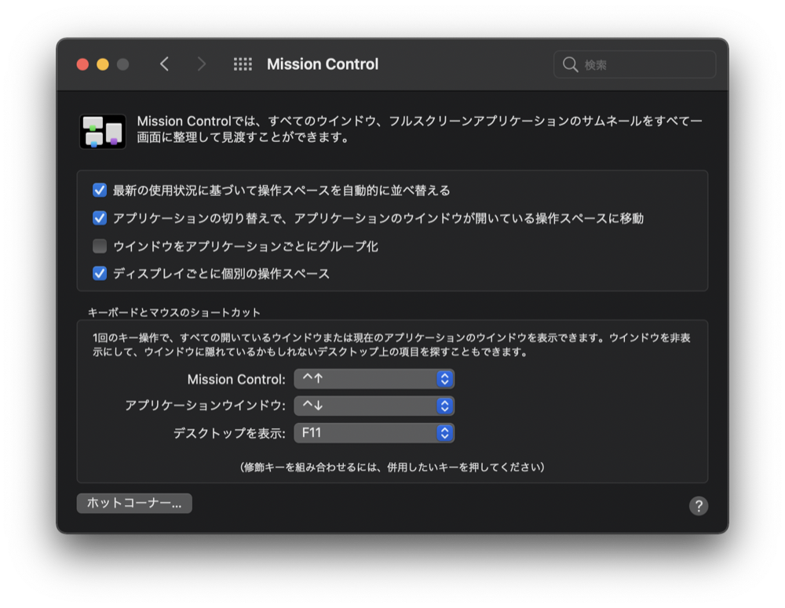Toggle アプリケーションの切り替えで checkbox
The height and width of the screenshot is (608, 785).
(x=100, y=218)
